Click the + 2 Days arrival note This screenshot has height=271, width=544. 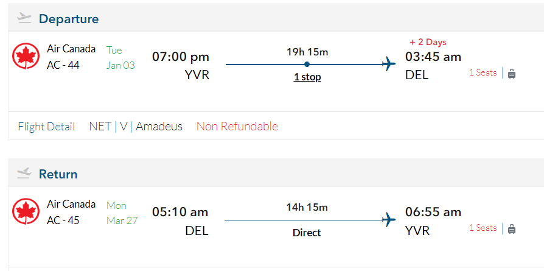[x=428, y=42]
